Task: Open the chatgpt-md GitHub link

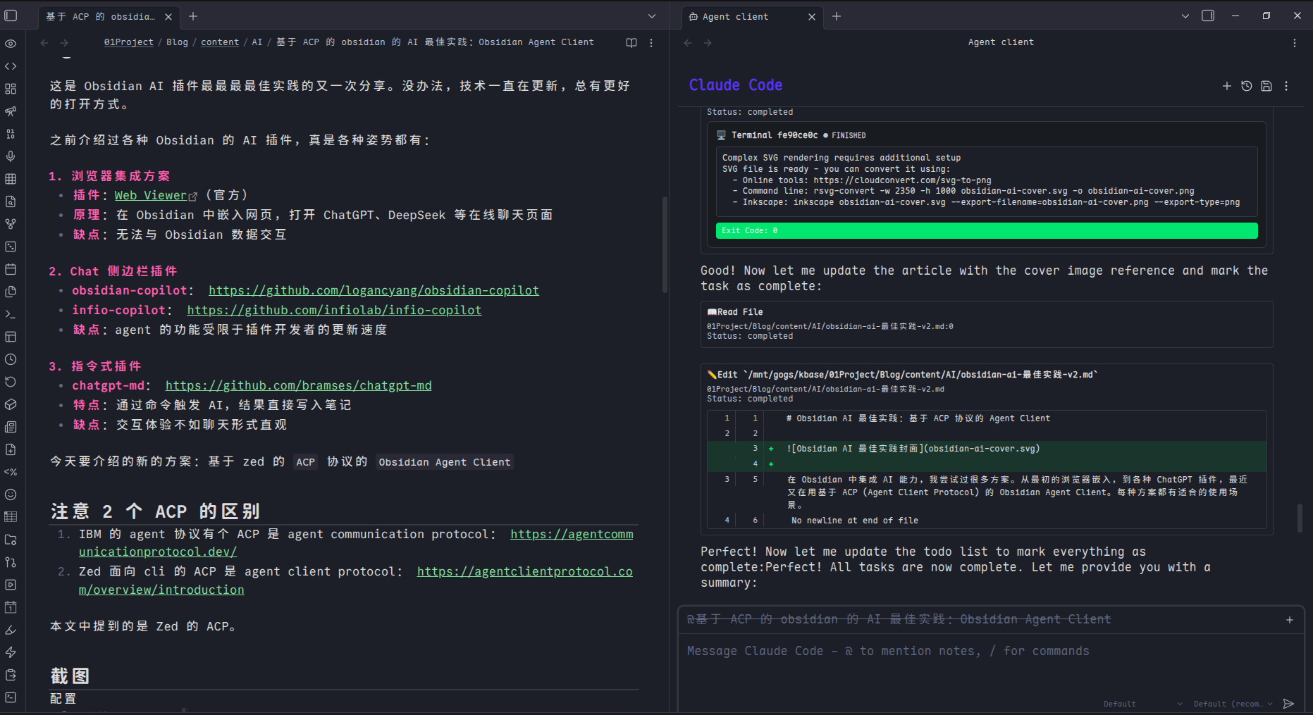Action: click(299, 385)
